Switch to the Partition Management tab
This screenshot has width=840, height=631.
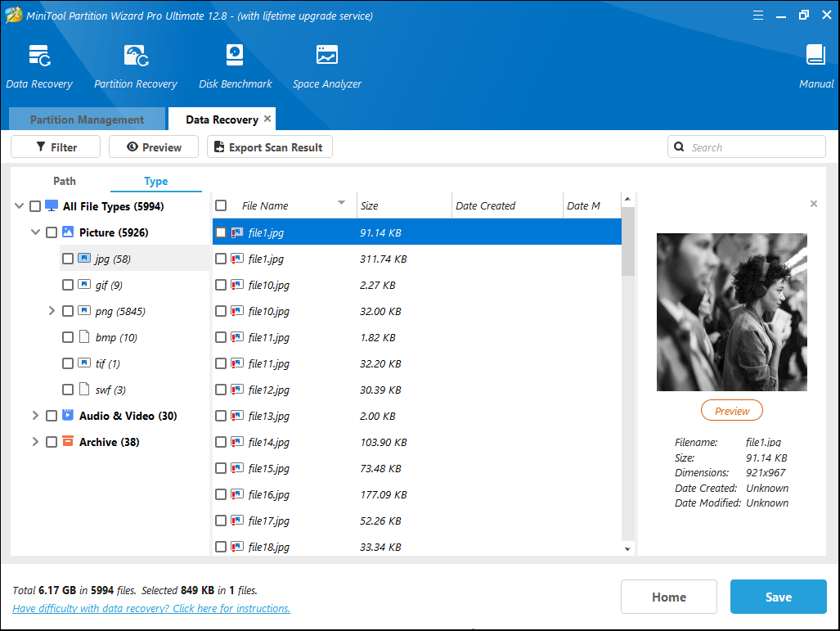87,119
